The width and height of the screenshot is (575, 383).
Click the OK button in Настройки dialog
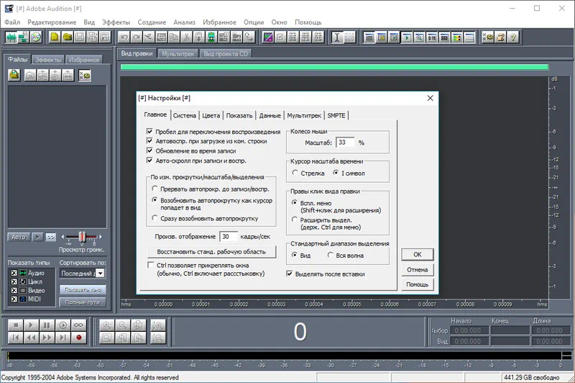point(418,254)
